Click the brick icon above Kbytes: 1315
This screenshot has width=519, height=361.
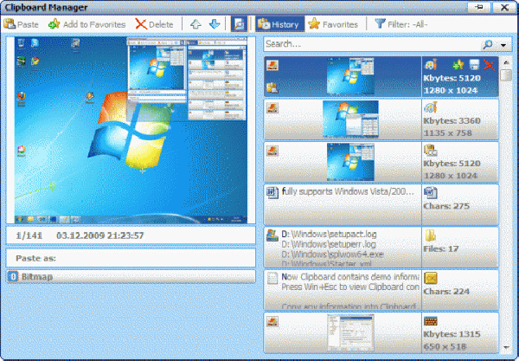431,320
